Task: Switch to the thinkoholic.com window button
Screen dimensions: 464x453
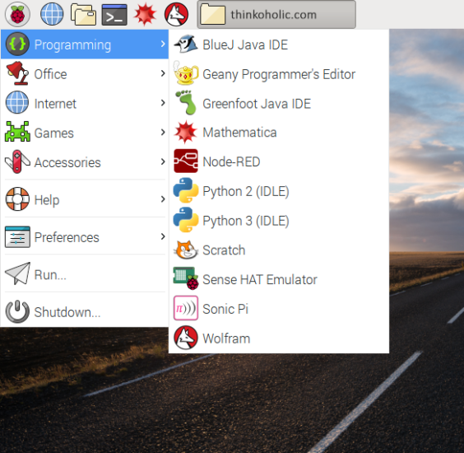Action: pyautogui.click(x=276, y=14)
